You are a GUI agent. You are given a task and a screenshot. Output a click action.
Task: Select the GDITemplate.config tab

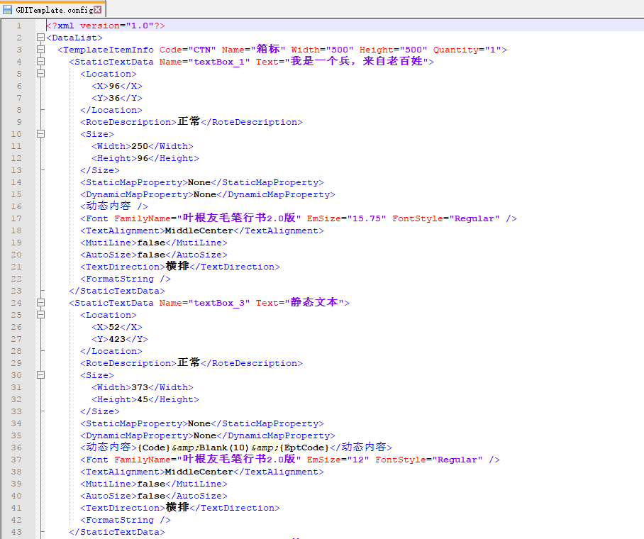pyautogui.click(x=53, y=9)
